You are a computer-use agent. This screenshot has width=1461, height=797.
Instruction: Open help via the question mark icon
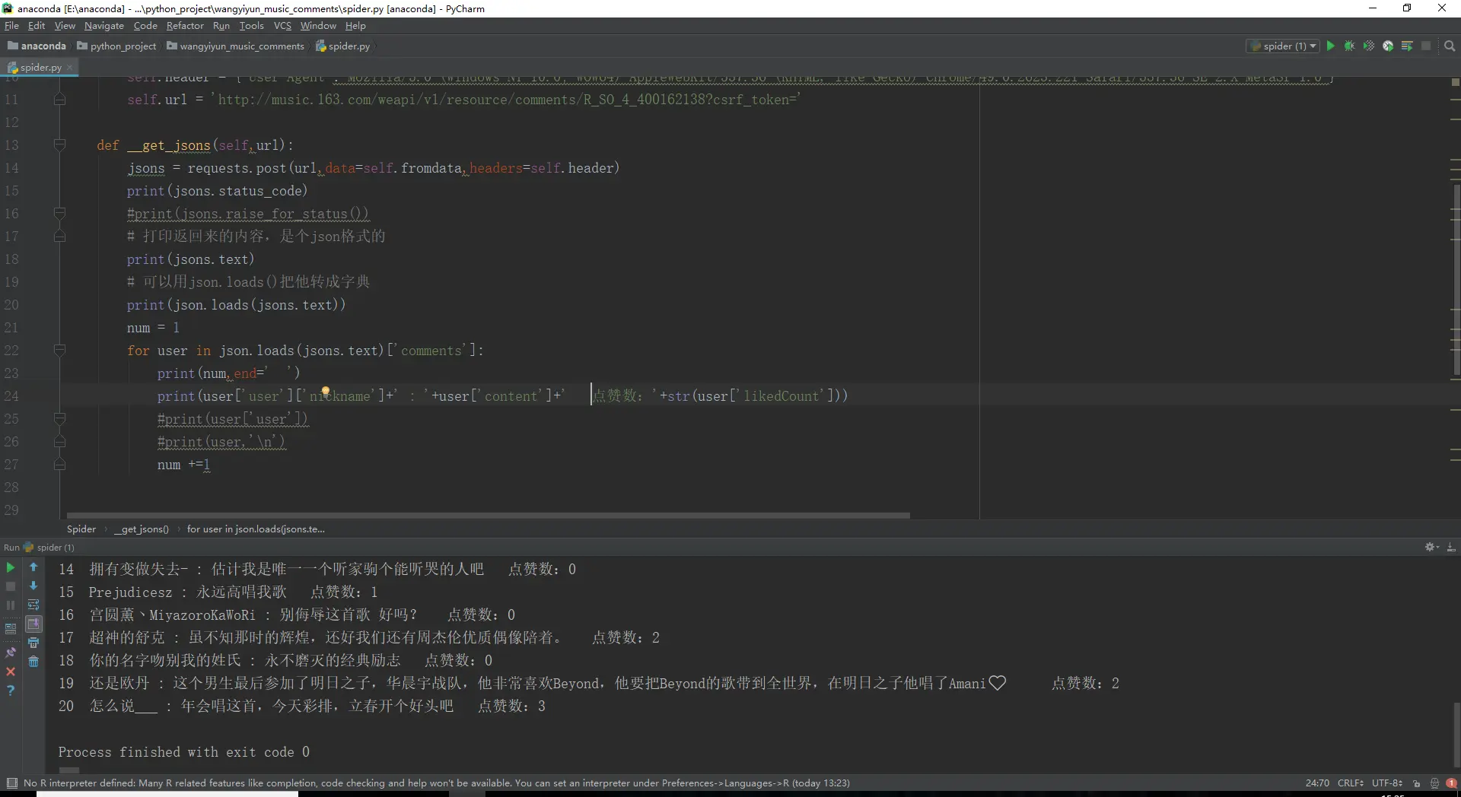[x=11, y=691]
